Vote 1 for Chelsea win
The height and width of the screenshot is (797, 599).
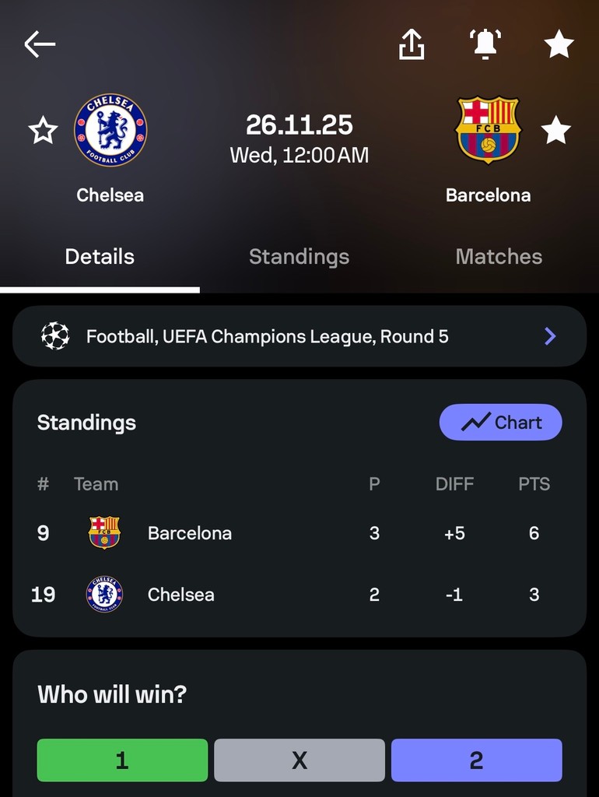(x=122, y=760)
